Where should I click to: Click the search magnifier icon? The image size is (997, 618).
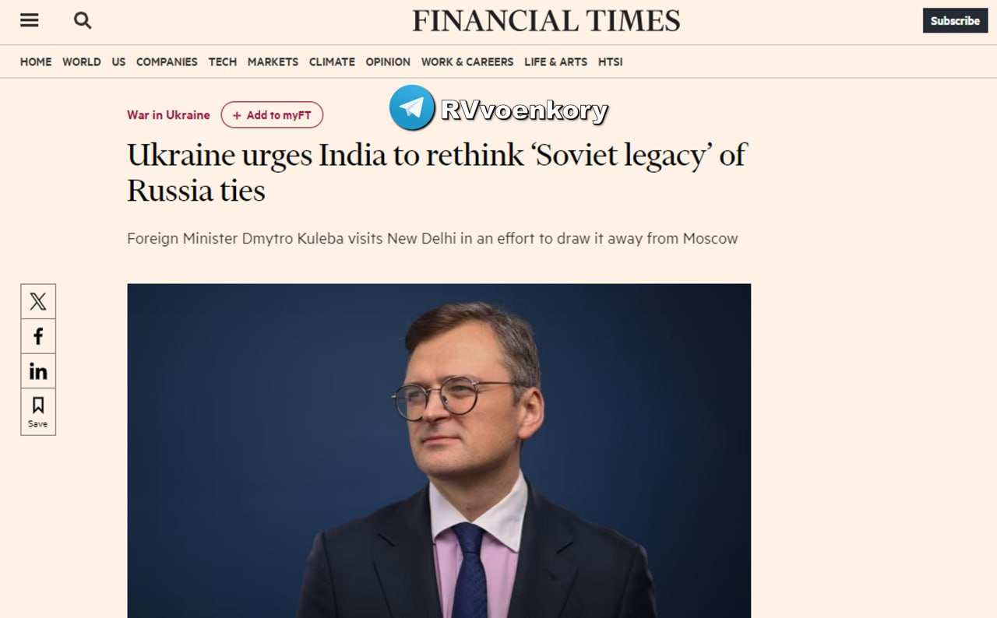(x=83, y=21)
